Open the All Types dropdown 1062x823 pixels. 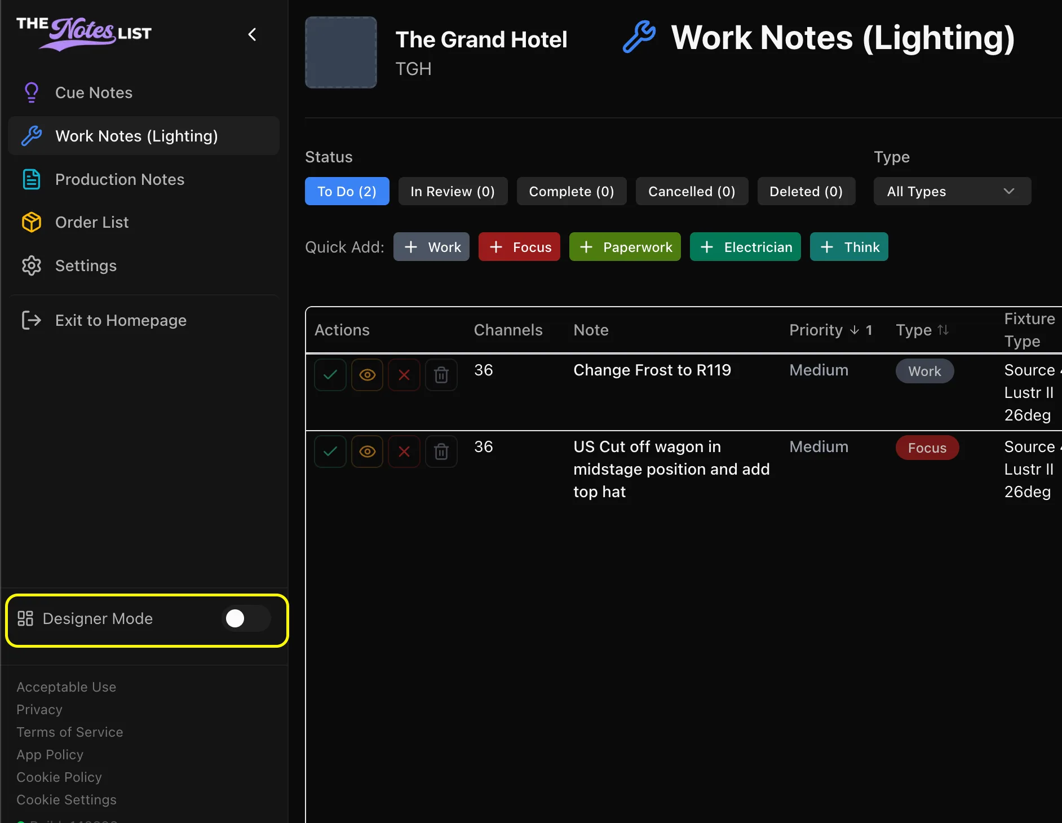[x=953, y=191]
